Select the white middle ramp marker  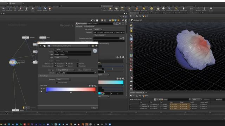(71, 92)
